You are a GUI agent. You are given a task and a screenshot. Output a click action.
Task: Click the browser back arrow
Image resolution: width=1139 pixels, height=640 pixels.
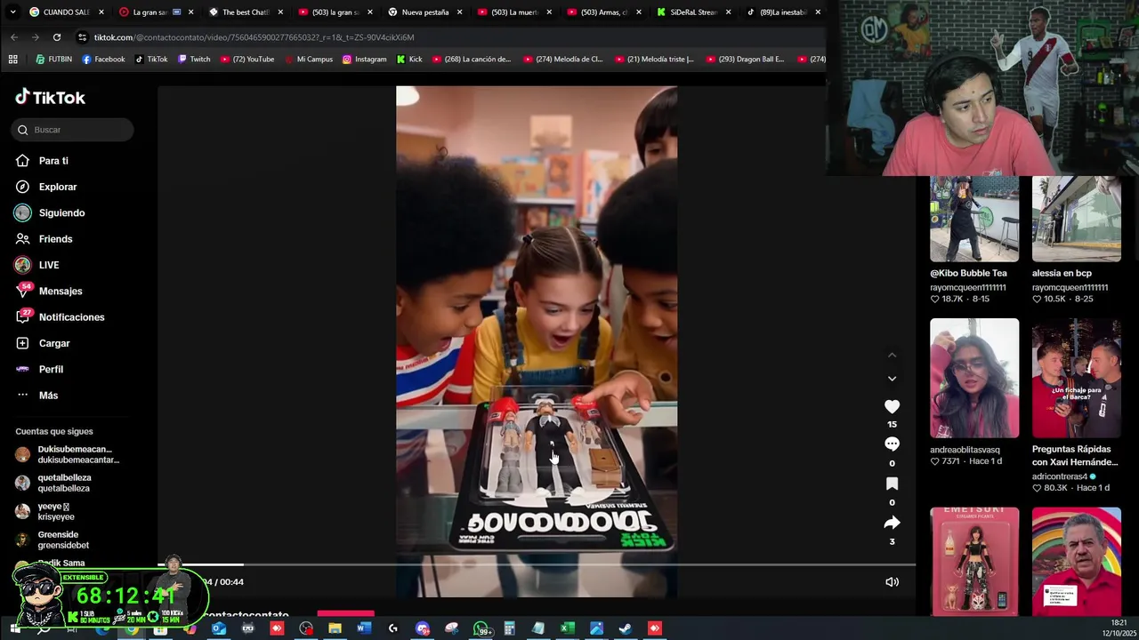[14, 37]
